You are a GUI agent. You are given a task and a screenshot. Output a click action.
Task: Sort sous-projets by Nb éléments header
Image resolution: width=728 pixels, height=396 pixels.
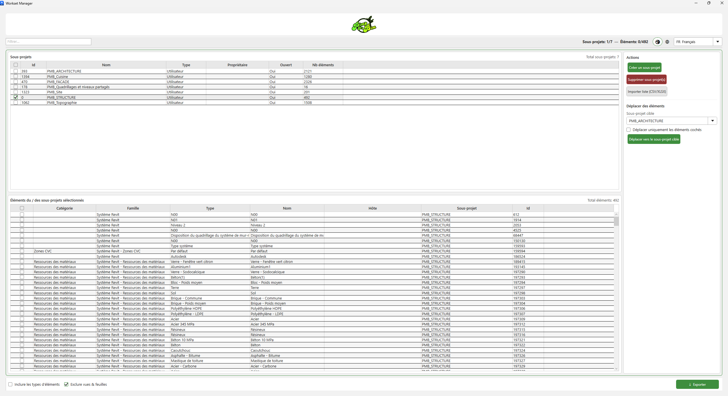point(323,65)
